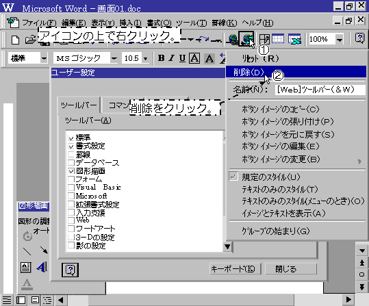Open the 100% zoom dropdown
The width and height of the screenshot is (369, 306).
[x=340, y=40]
